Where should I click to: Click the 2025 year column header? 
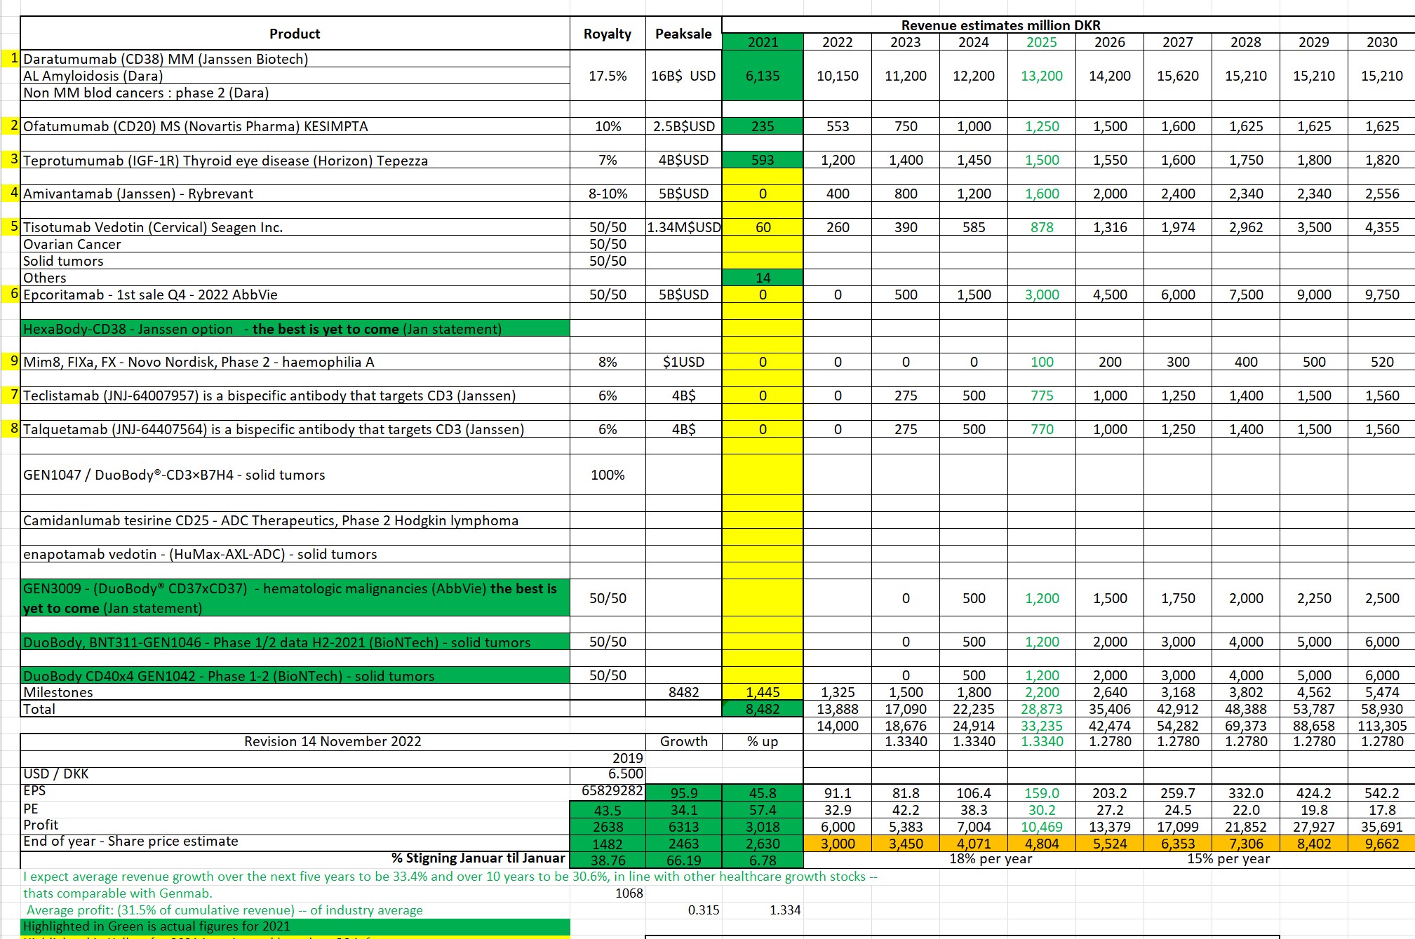pos(1041,42)
